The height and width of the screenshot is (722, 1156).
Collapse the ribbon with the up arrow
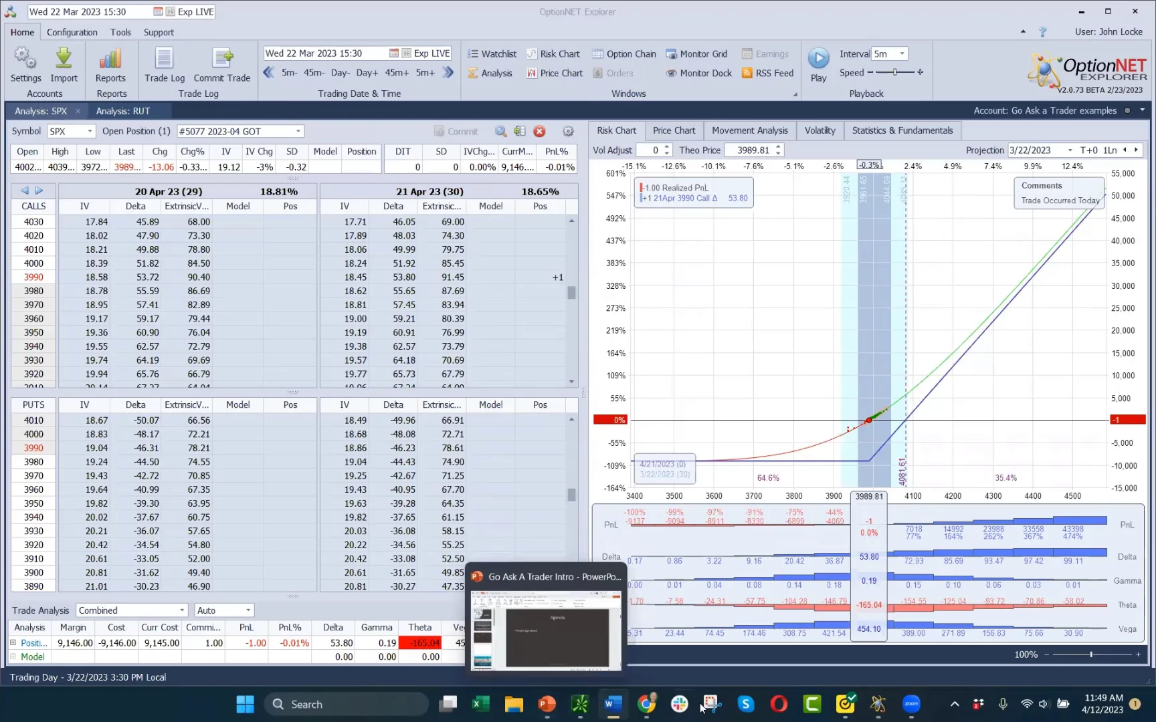(x=1023, y=31)
